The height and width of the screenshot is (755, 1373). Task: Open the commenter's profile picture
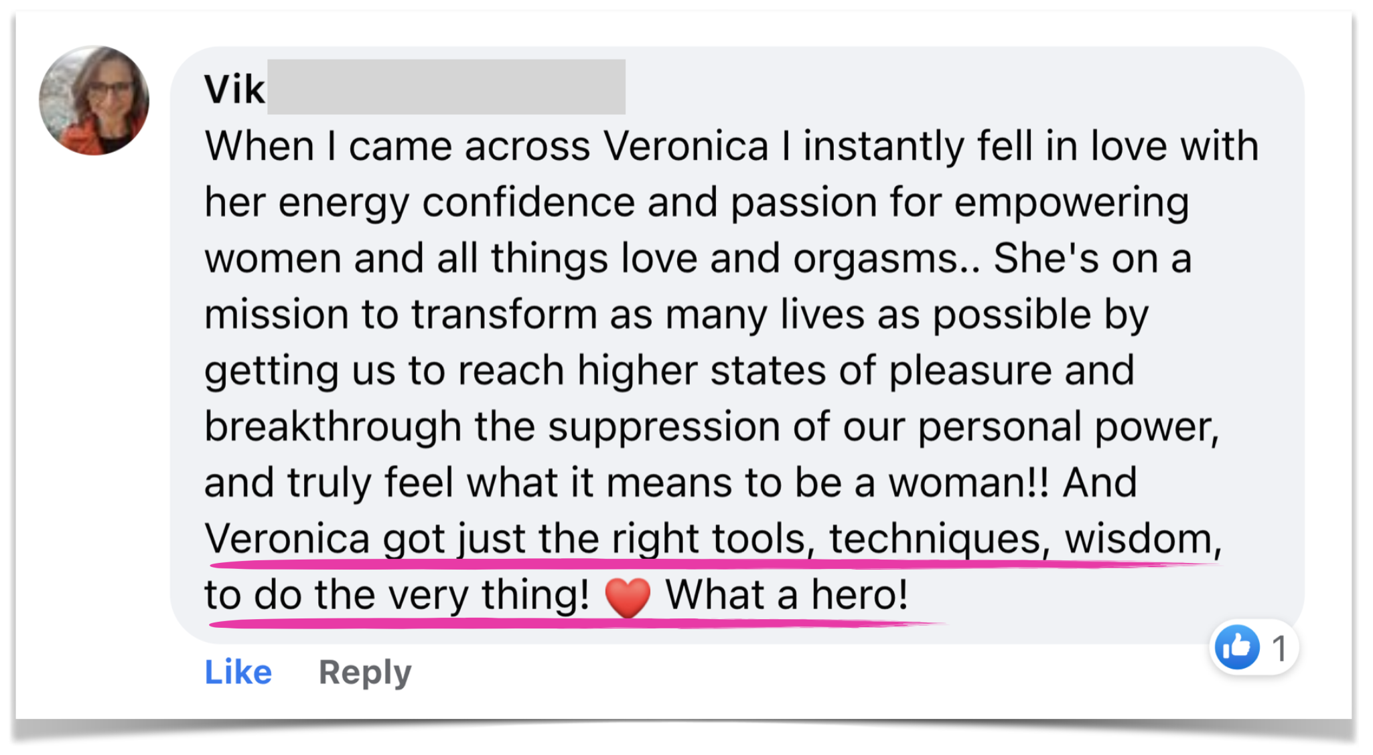[94, 100]
